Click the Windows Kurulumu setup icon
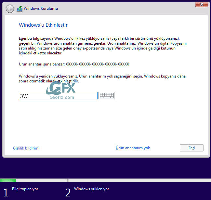Viewport: 211px width, 200px height. (x=20, y=9)
